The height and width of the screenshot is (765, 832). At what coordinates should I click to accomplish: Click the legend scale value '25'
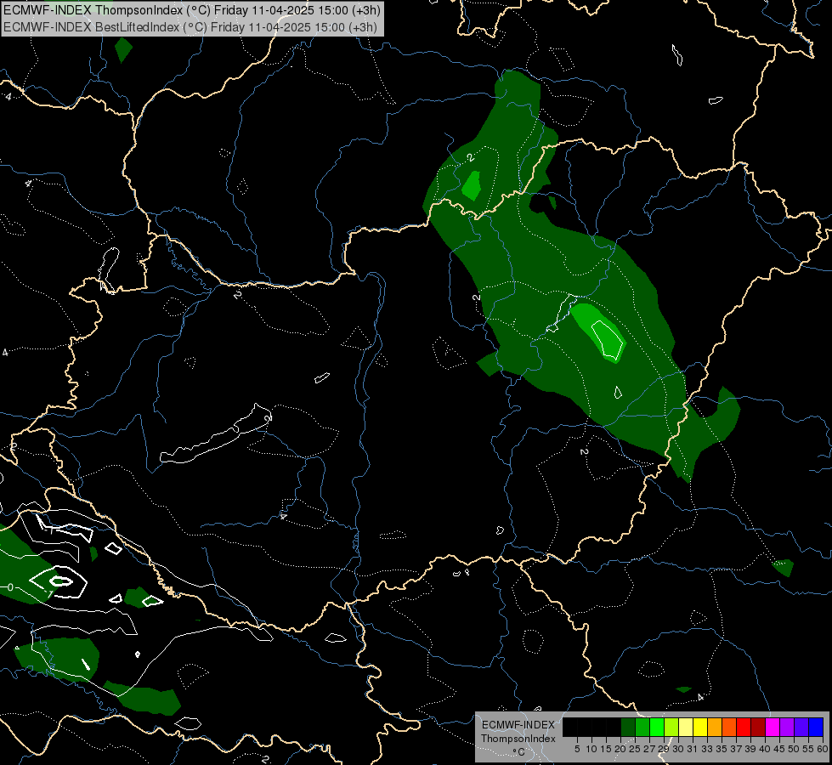(635, 749)
